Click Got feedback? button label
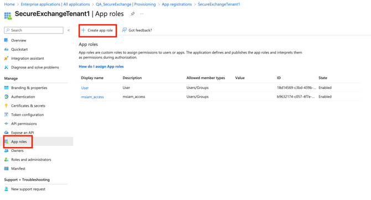Image resolution: width=371 pixels, height=200 pixels. 140,30
